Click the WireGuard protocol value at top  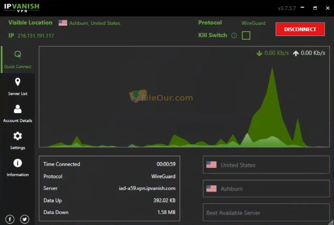[254, 23]
